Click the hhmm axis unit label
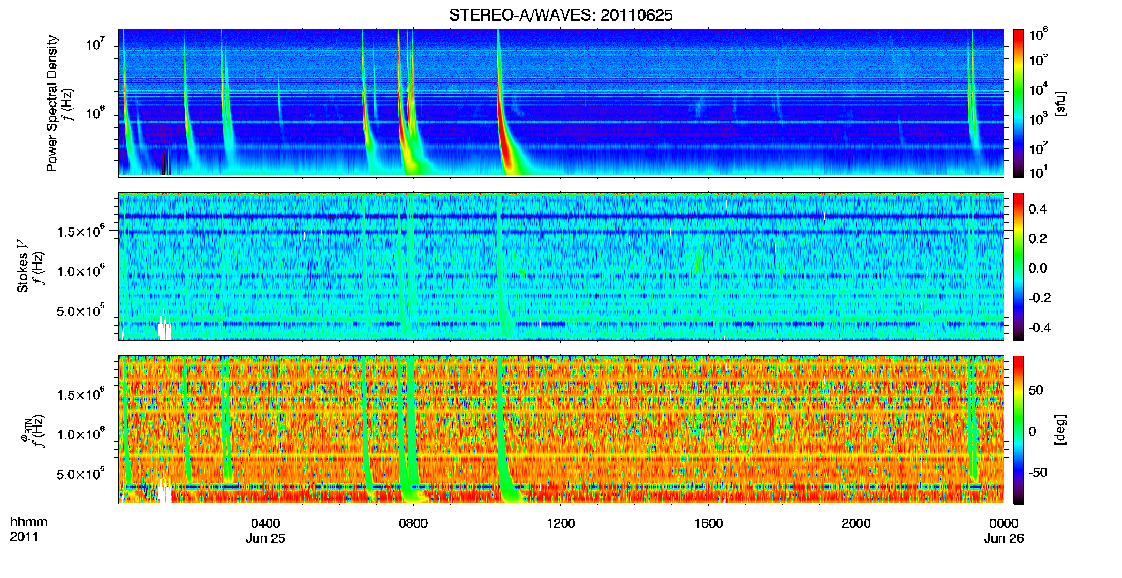Viewport: 1122px width, 578px height. [x=29, y=522]
